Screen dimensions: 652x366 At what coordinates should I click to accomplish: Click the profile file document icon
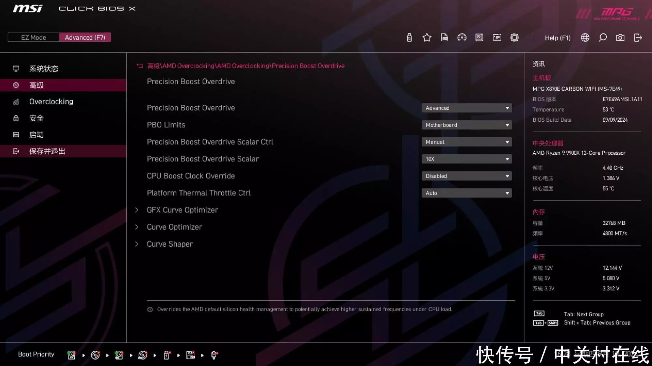444,38
